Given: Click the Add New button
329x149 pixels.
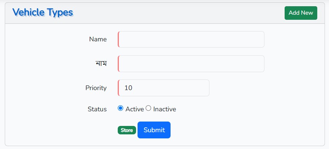Looking at the screenshot, I should pyautogui.click(x=301, y=13).
